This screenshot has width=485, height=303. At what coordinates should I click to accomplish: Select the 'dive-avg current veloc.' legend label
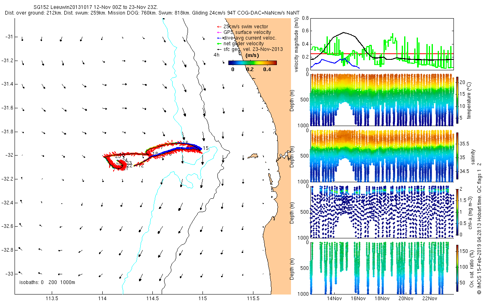250,38
